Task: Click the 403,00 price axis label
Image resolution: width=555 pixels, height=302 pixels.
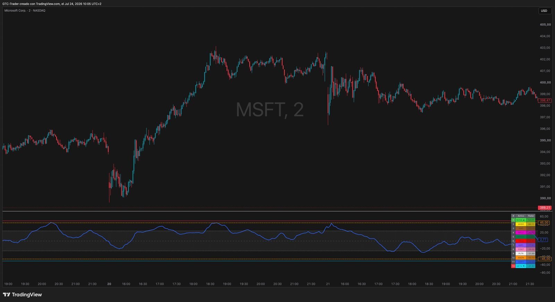Action: click(x=545, y=48)
